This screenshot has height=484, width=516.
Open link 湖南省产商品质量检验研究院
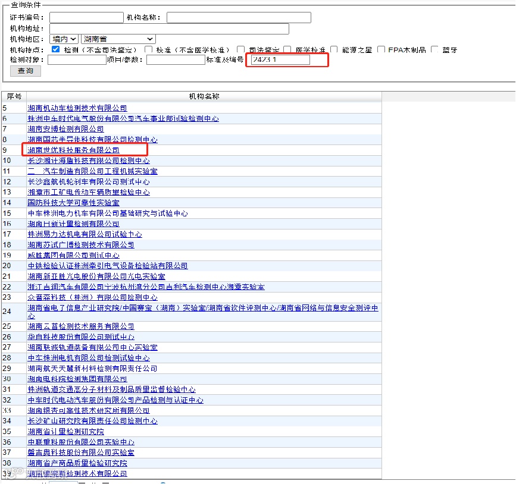(77, 463)
